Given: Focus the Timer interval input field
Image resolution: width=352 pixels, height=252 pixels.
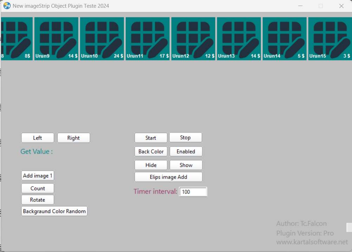Looking at the screenshot, I should (x=193, y=192).
